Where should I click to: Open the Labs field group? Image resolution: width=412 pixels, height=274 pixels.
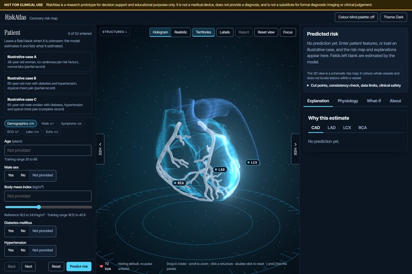pyautogui.click(x=32, y=132)
